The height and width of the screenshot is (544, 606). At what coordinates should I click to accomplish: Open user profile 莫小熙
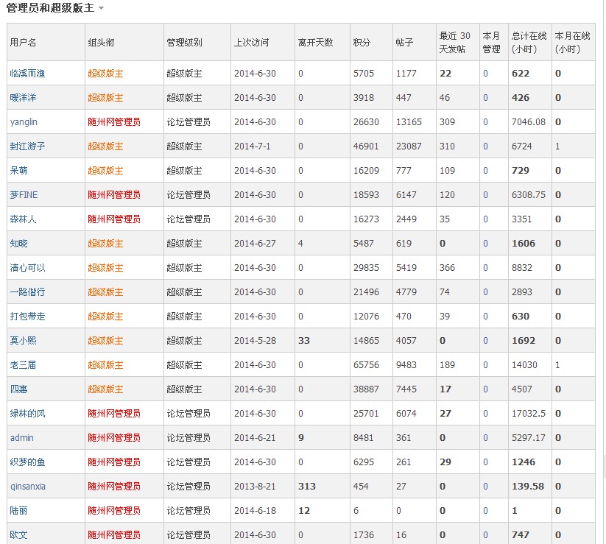click(x=23, y=341)
